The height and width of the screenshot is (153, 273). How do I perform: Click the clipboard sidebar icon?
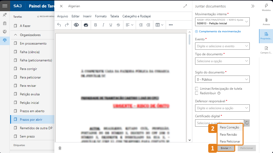point(5,23)
